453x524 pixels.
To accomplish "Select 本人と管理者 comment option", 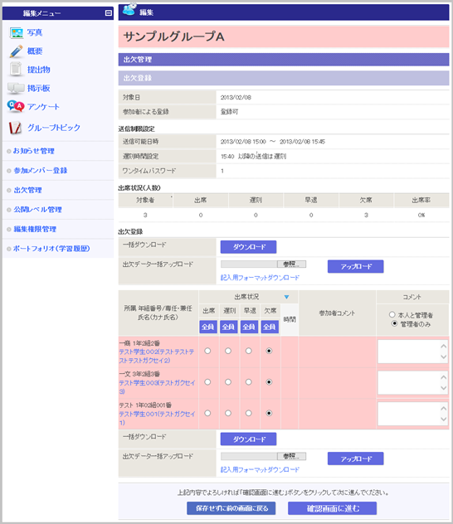I will coord(392,314).
